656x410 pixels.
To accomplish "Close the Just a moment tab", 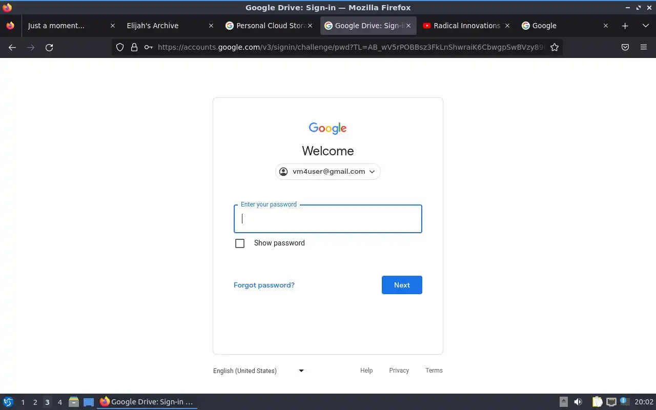I will coord(113,26).
